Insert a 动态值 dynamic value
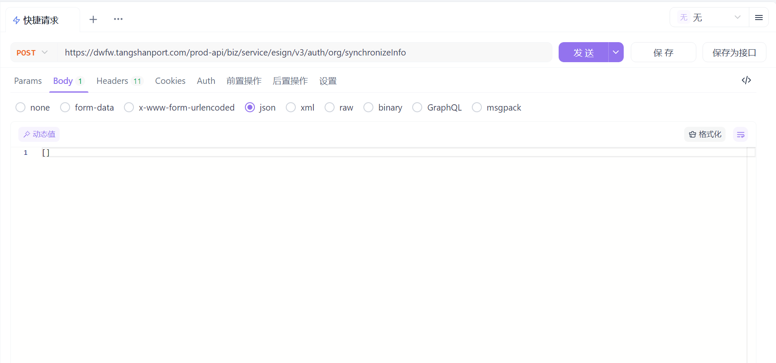Screen dimensions: 776x363 [39, 134]
